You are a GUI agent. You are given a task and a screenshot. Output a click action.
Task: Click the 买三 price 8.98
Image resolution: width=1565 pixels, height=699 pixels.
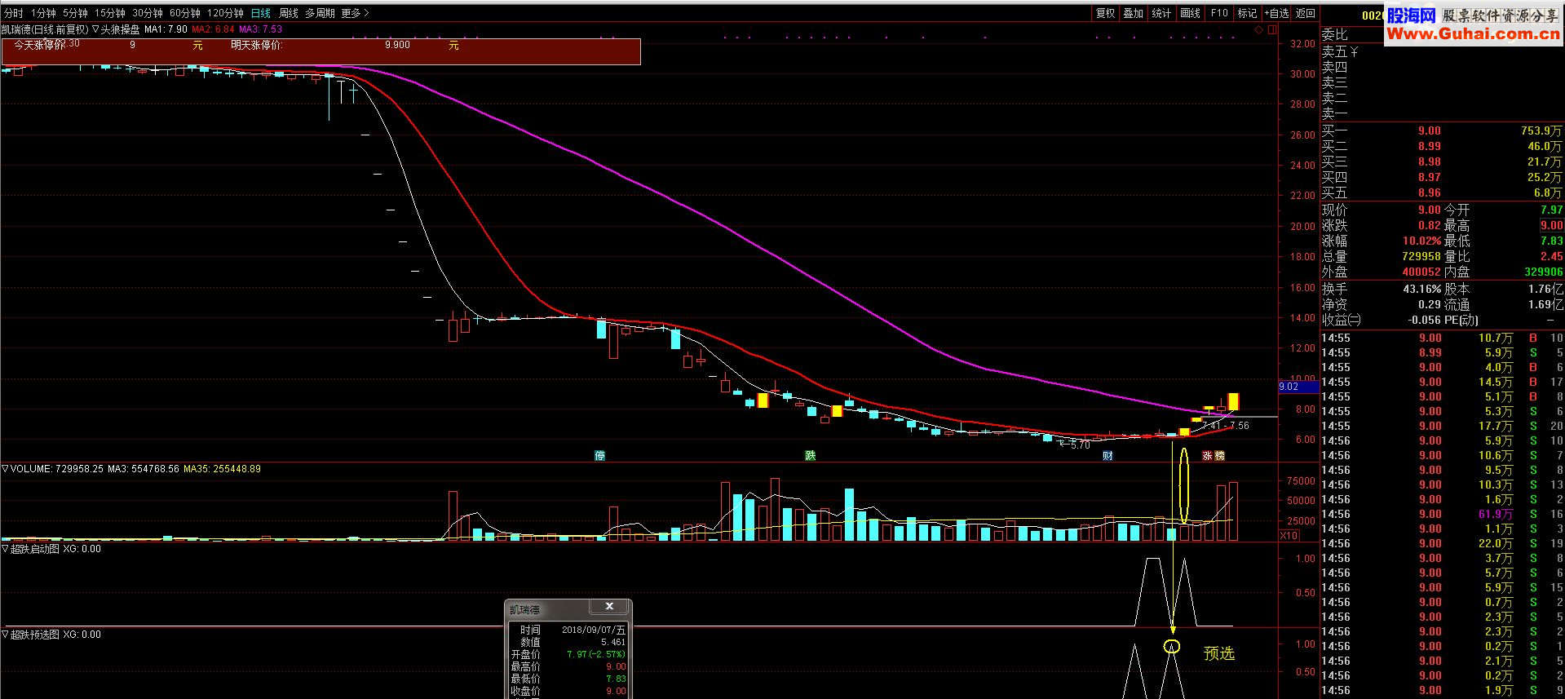click(1429, 161)
